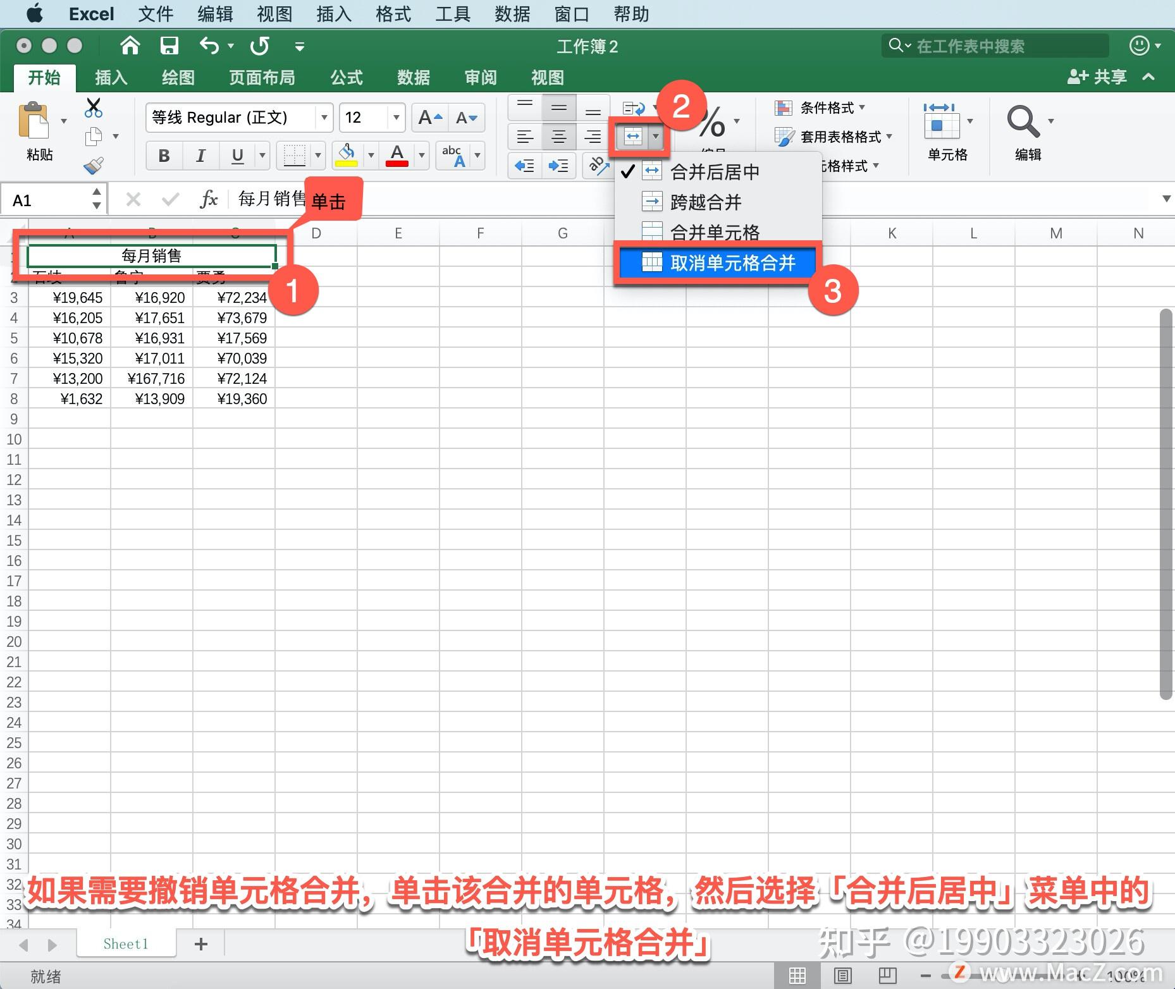
Task: Activate the Format Painter brush
Action: [94, 166]
